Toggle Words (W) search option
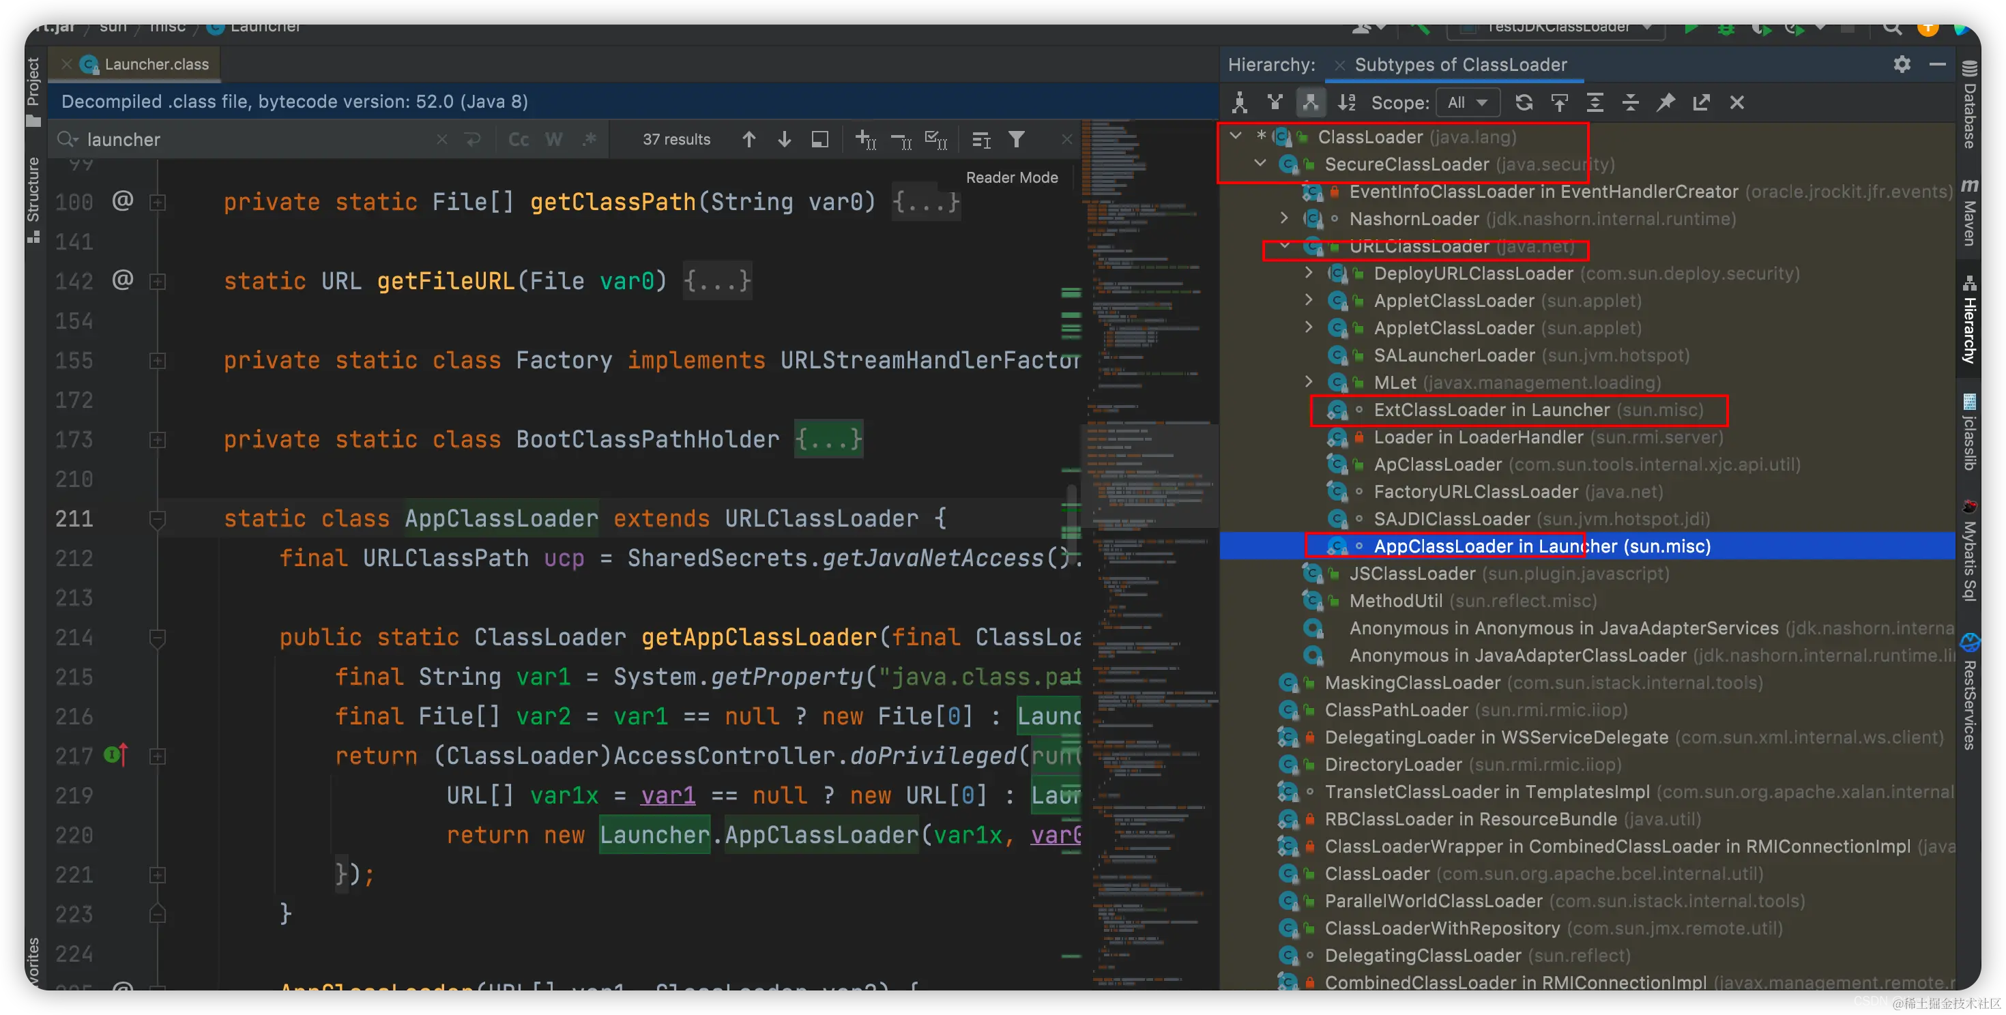This screenshot has height=1015, width=2006. pyautogui.click(x=553, y=139)
